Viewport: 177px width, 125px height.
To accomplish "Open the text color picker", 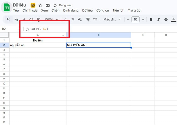I will click(x=173, y=19).
